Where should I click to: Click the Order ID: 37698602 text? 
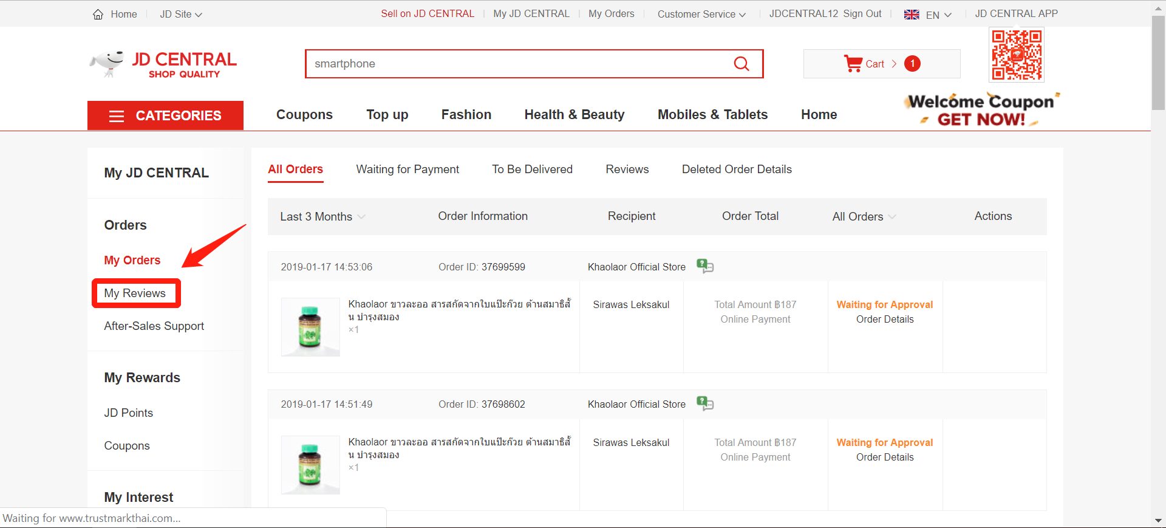pos(482,405)
